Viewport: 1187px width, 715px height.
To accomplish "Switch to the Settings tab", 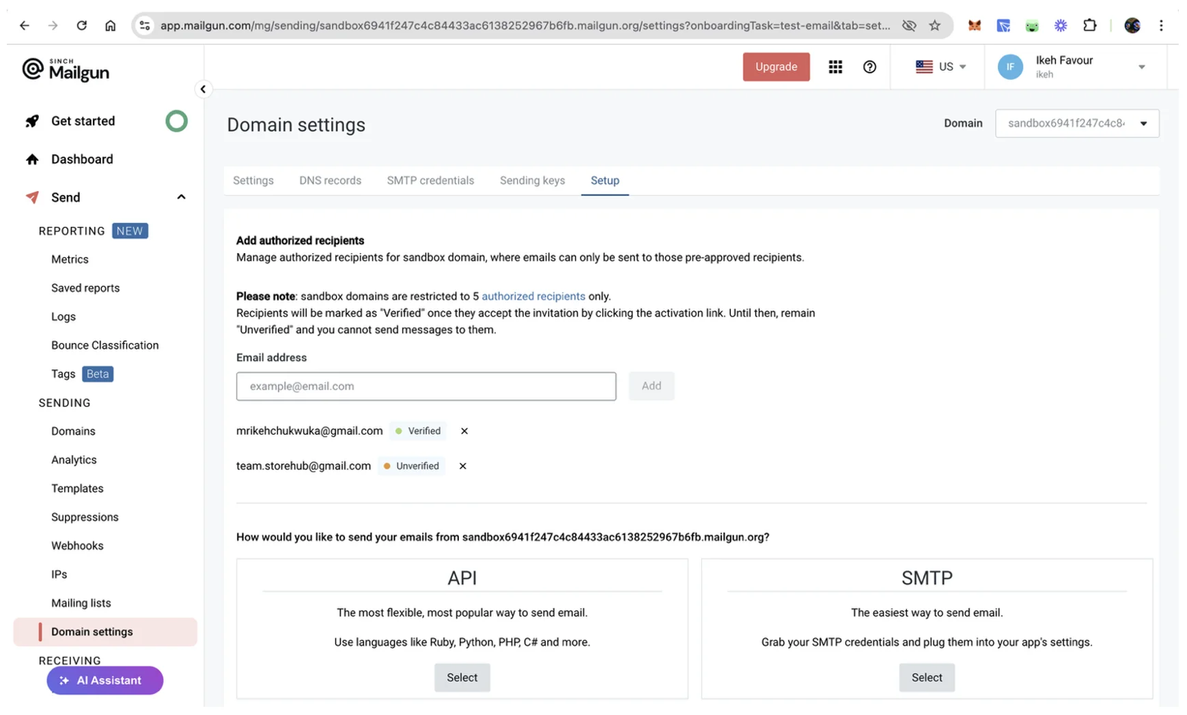I will pos(253,181).
